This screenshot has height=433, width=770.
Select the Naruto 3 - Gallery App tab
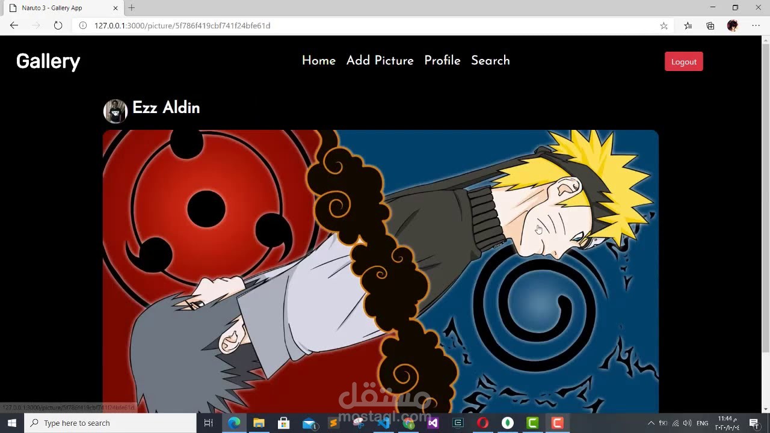point(63,8)
